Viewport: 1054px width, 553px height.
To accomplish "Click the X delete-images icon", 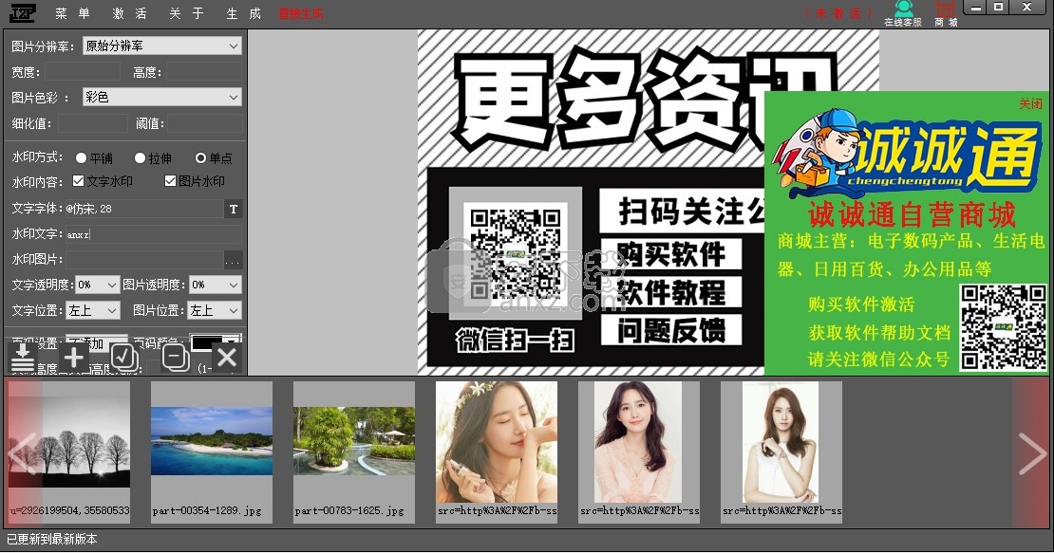I will click(227, 357).
